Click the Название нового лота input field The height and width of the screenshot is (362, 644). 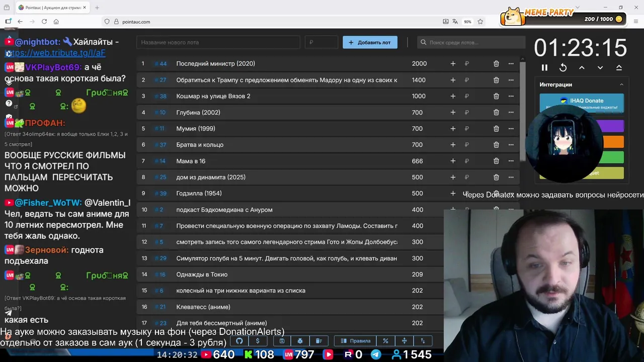(218, 42)
